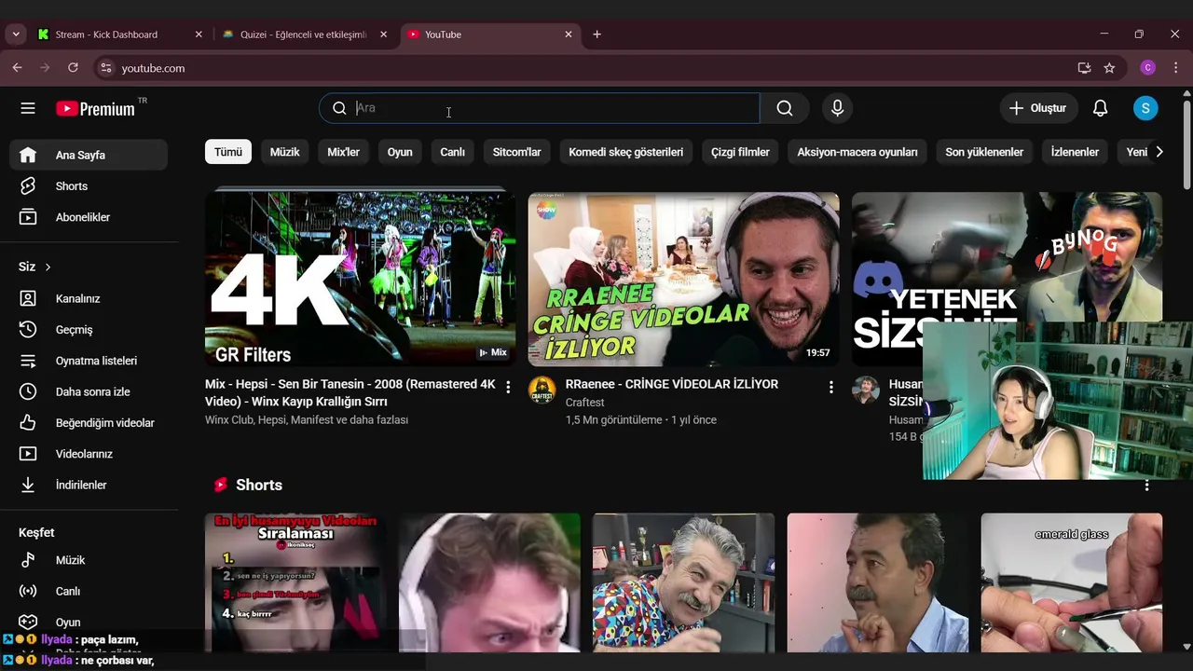Open Chrome's three-dot menu
The image size is (1193, 671).
coord(1175,68)
